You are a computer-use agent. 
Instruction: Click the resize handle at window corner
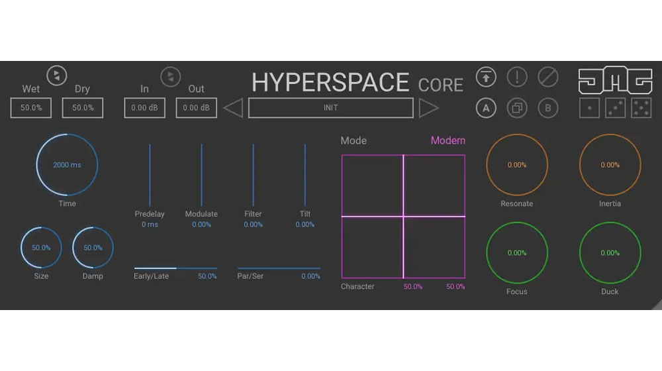[x=657, y=305]
